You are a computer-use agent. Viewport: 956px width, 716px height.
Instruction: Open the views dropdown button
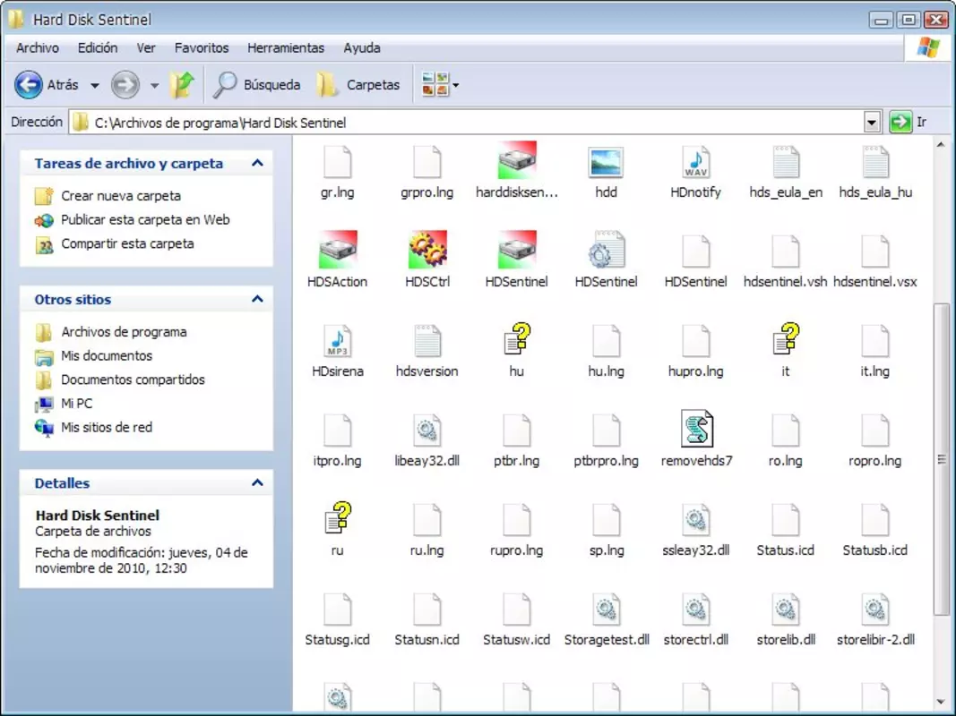point(440,85)
